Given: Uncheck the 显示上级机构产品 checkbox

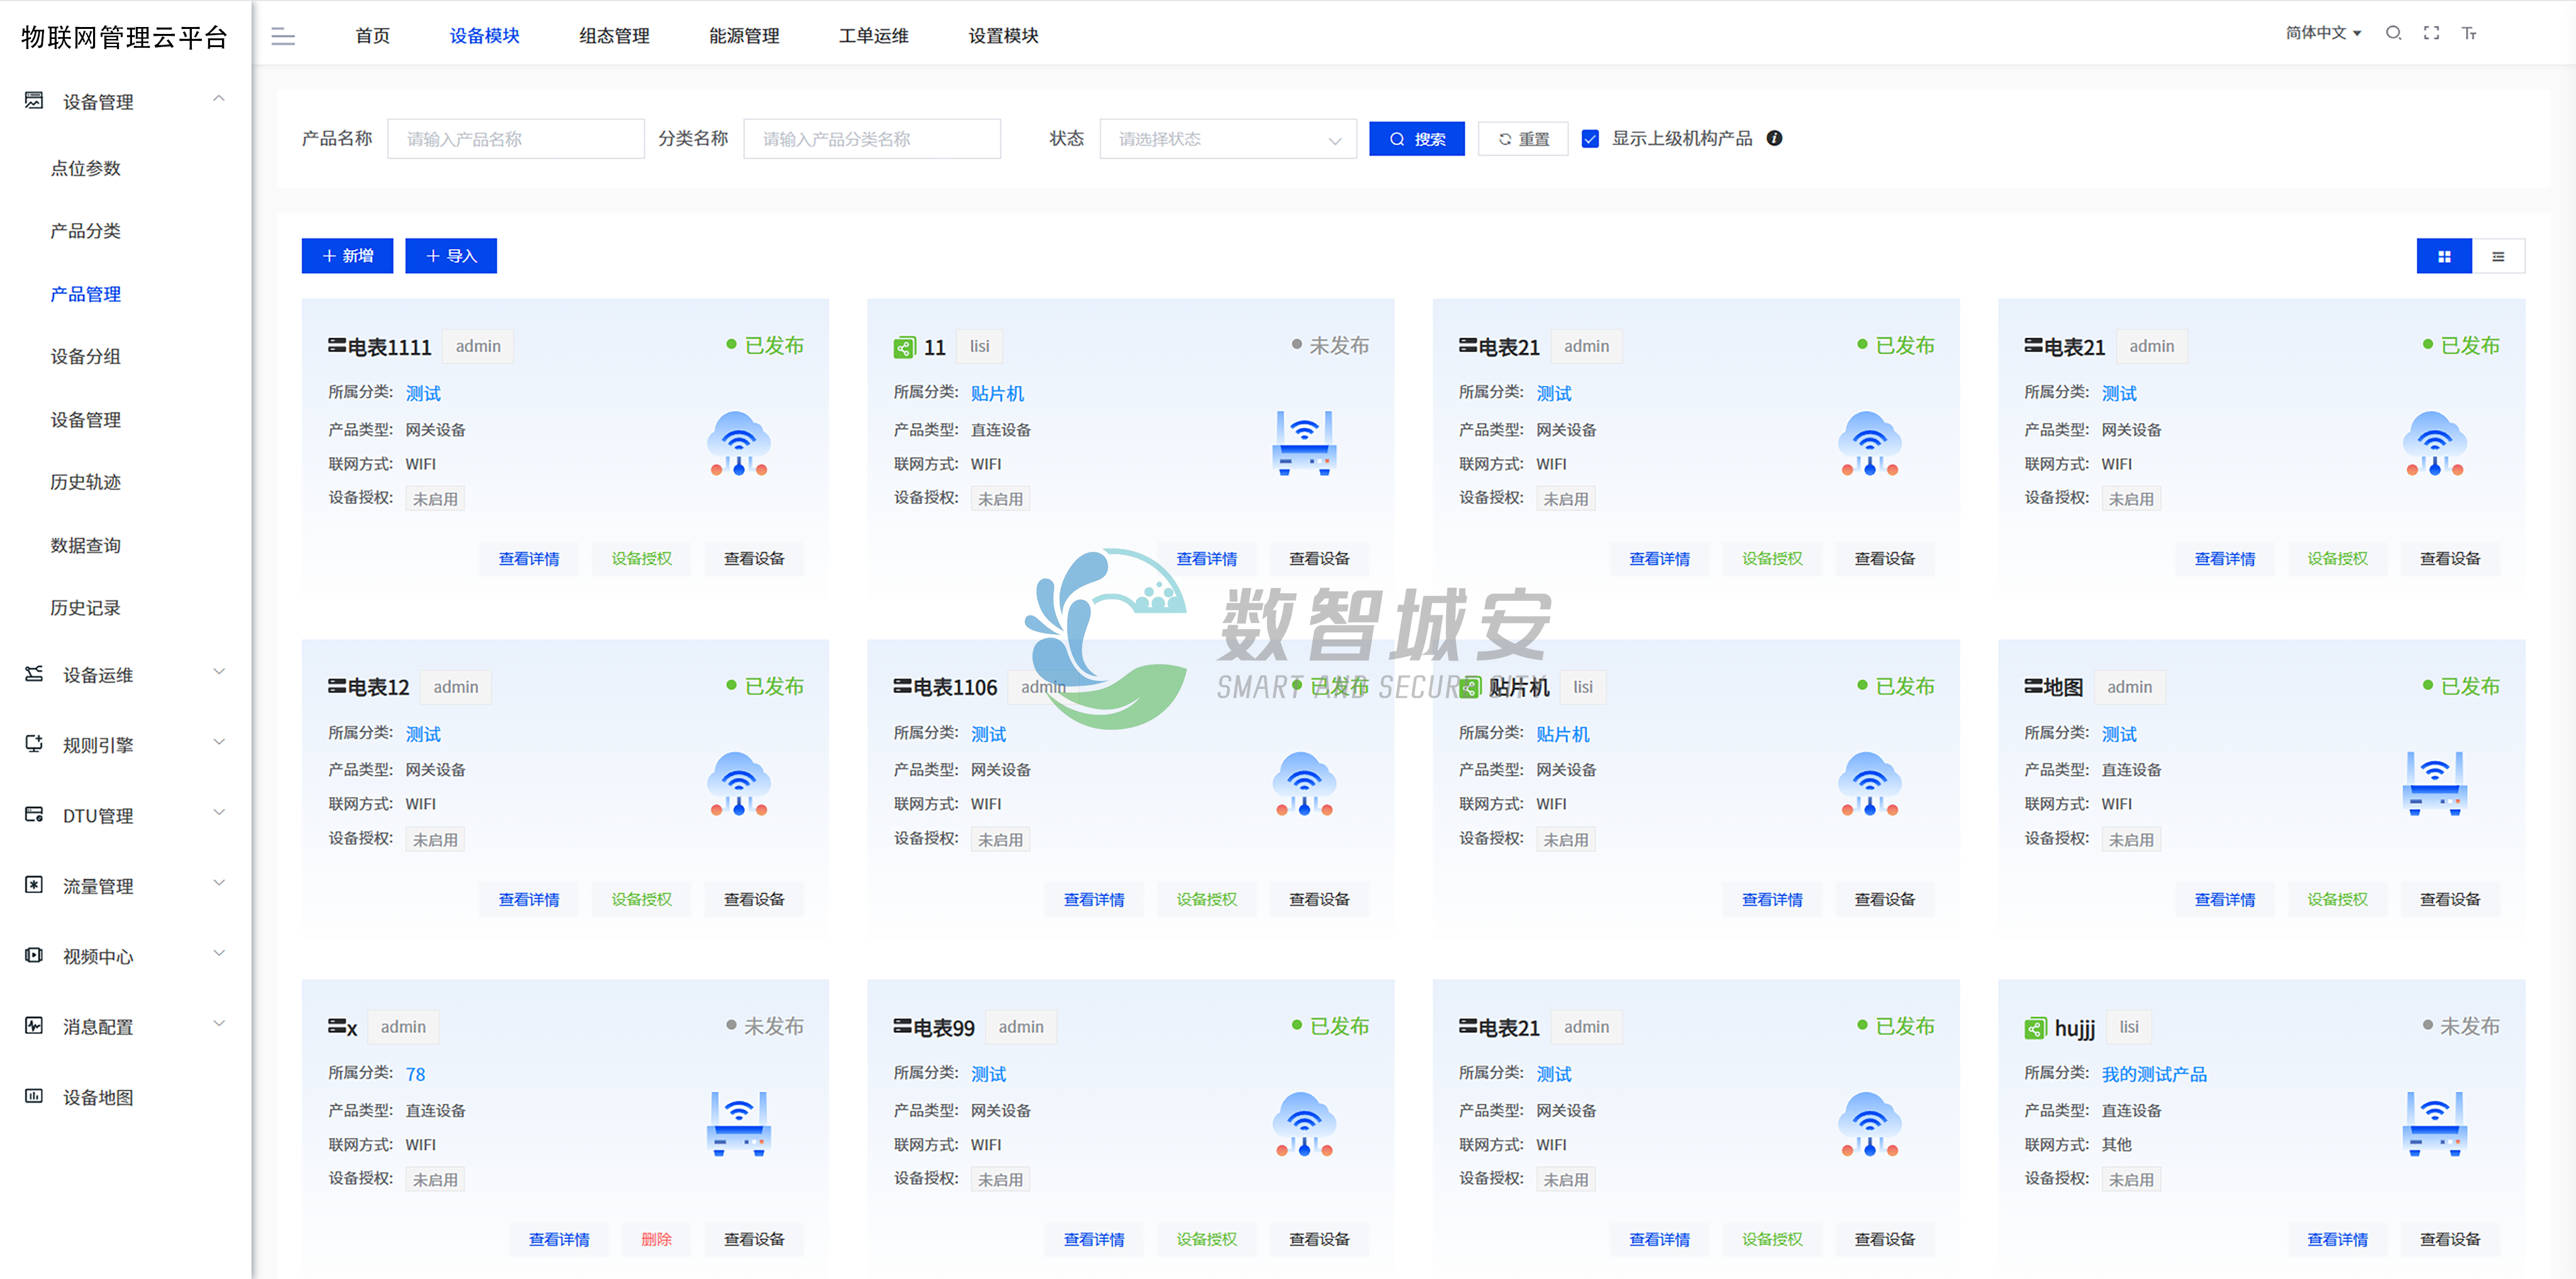Looking at the screenshot, I should 1590,139.
